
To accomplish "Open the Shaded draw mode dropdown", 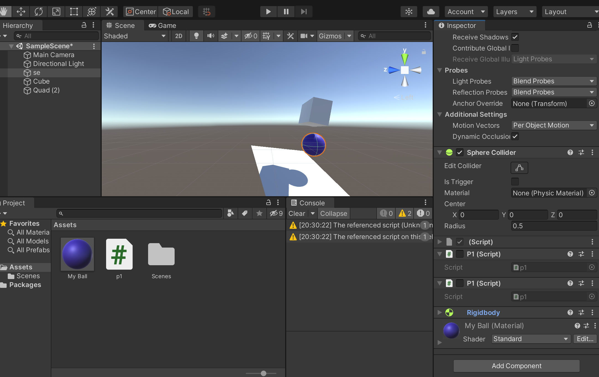I will coord(135,36).
